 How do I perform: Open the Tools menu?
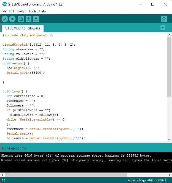click(33, 11)
